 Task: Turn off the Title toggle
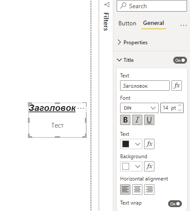point(180,60)
